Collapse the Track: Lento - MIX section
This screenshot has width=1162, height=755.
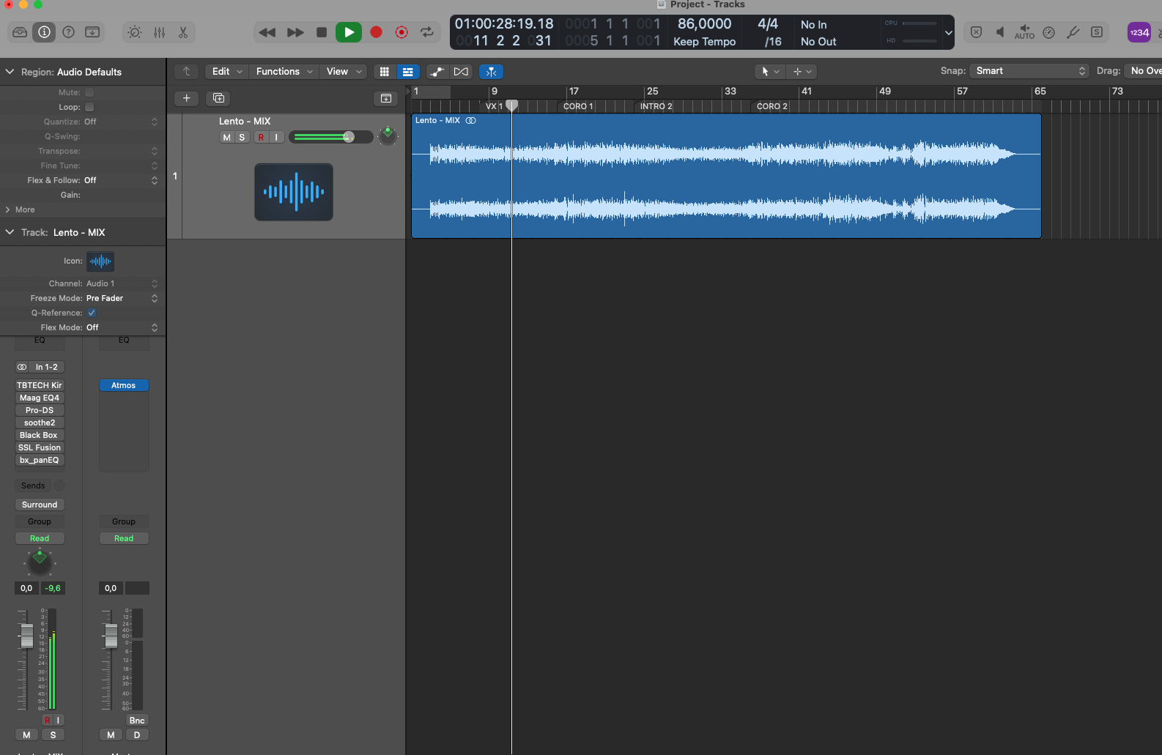coord(10,232)
